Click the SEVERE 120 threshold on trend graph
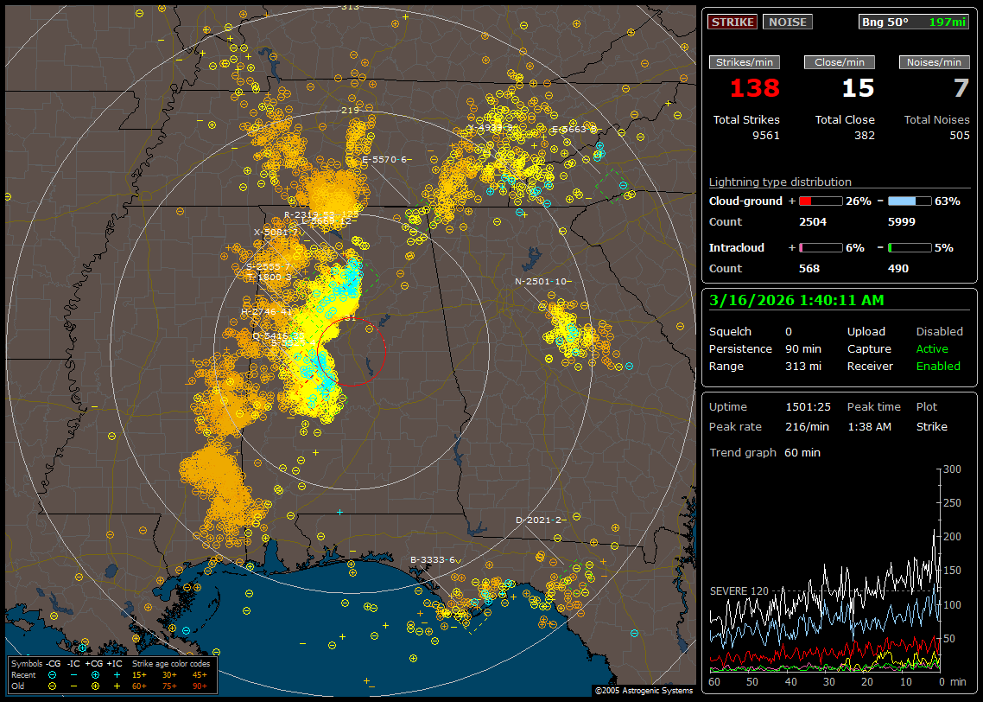 (737, 591)
